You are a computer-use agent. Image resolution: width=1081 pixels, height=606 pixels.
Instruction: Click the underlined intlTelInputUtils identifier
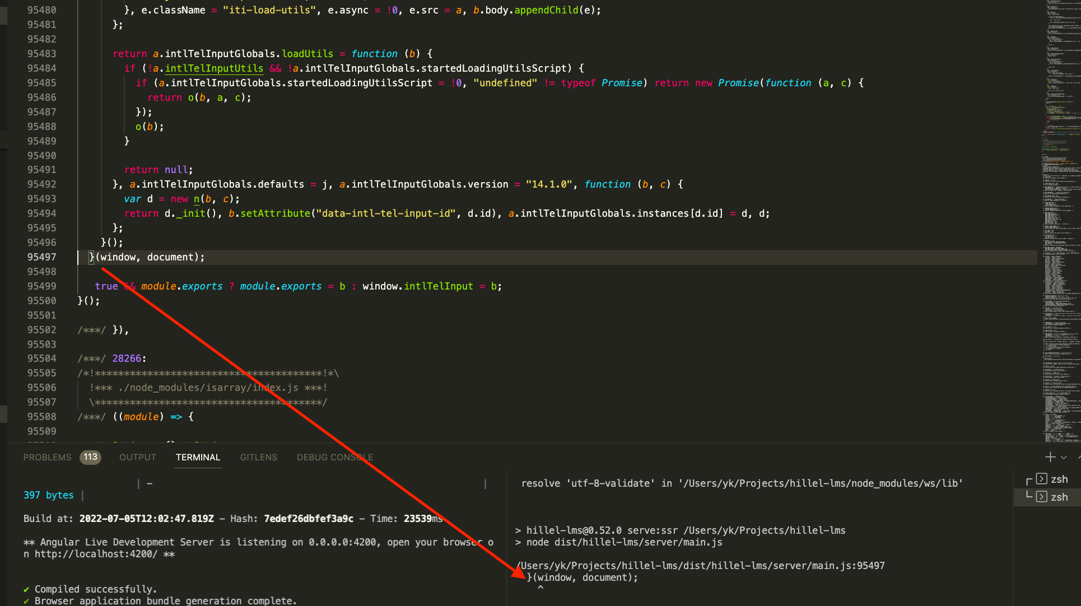click(213, 68)
